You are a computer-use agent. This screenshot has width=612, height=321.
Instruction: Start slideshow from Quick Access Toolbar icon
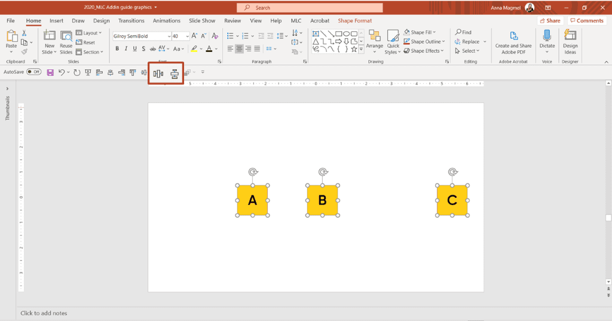point(88,72)
